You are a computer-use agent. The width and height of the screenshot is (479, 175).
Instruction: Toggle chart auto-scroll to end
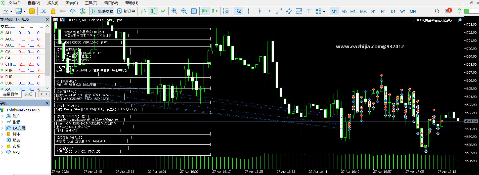(205, 11)
